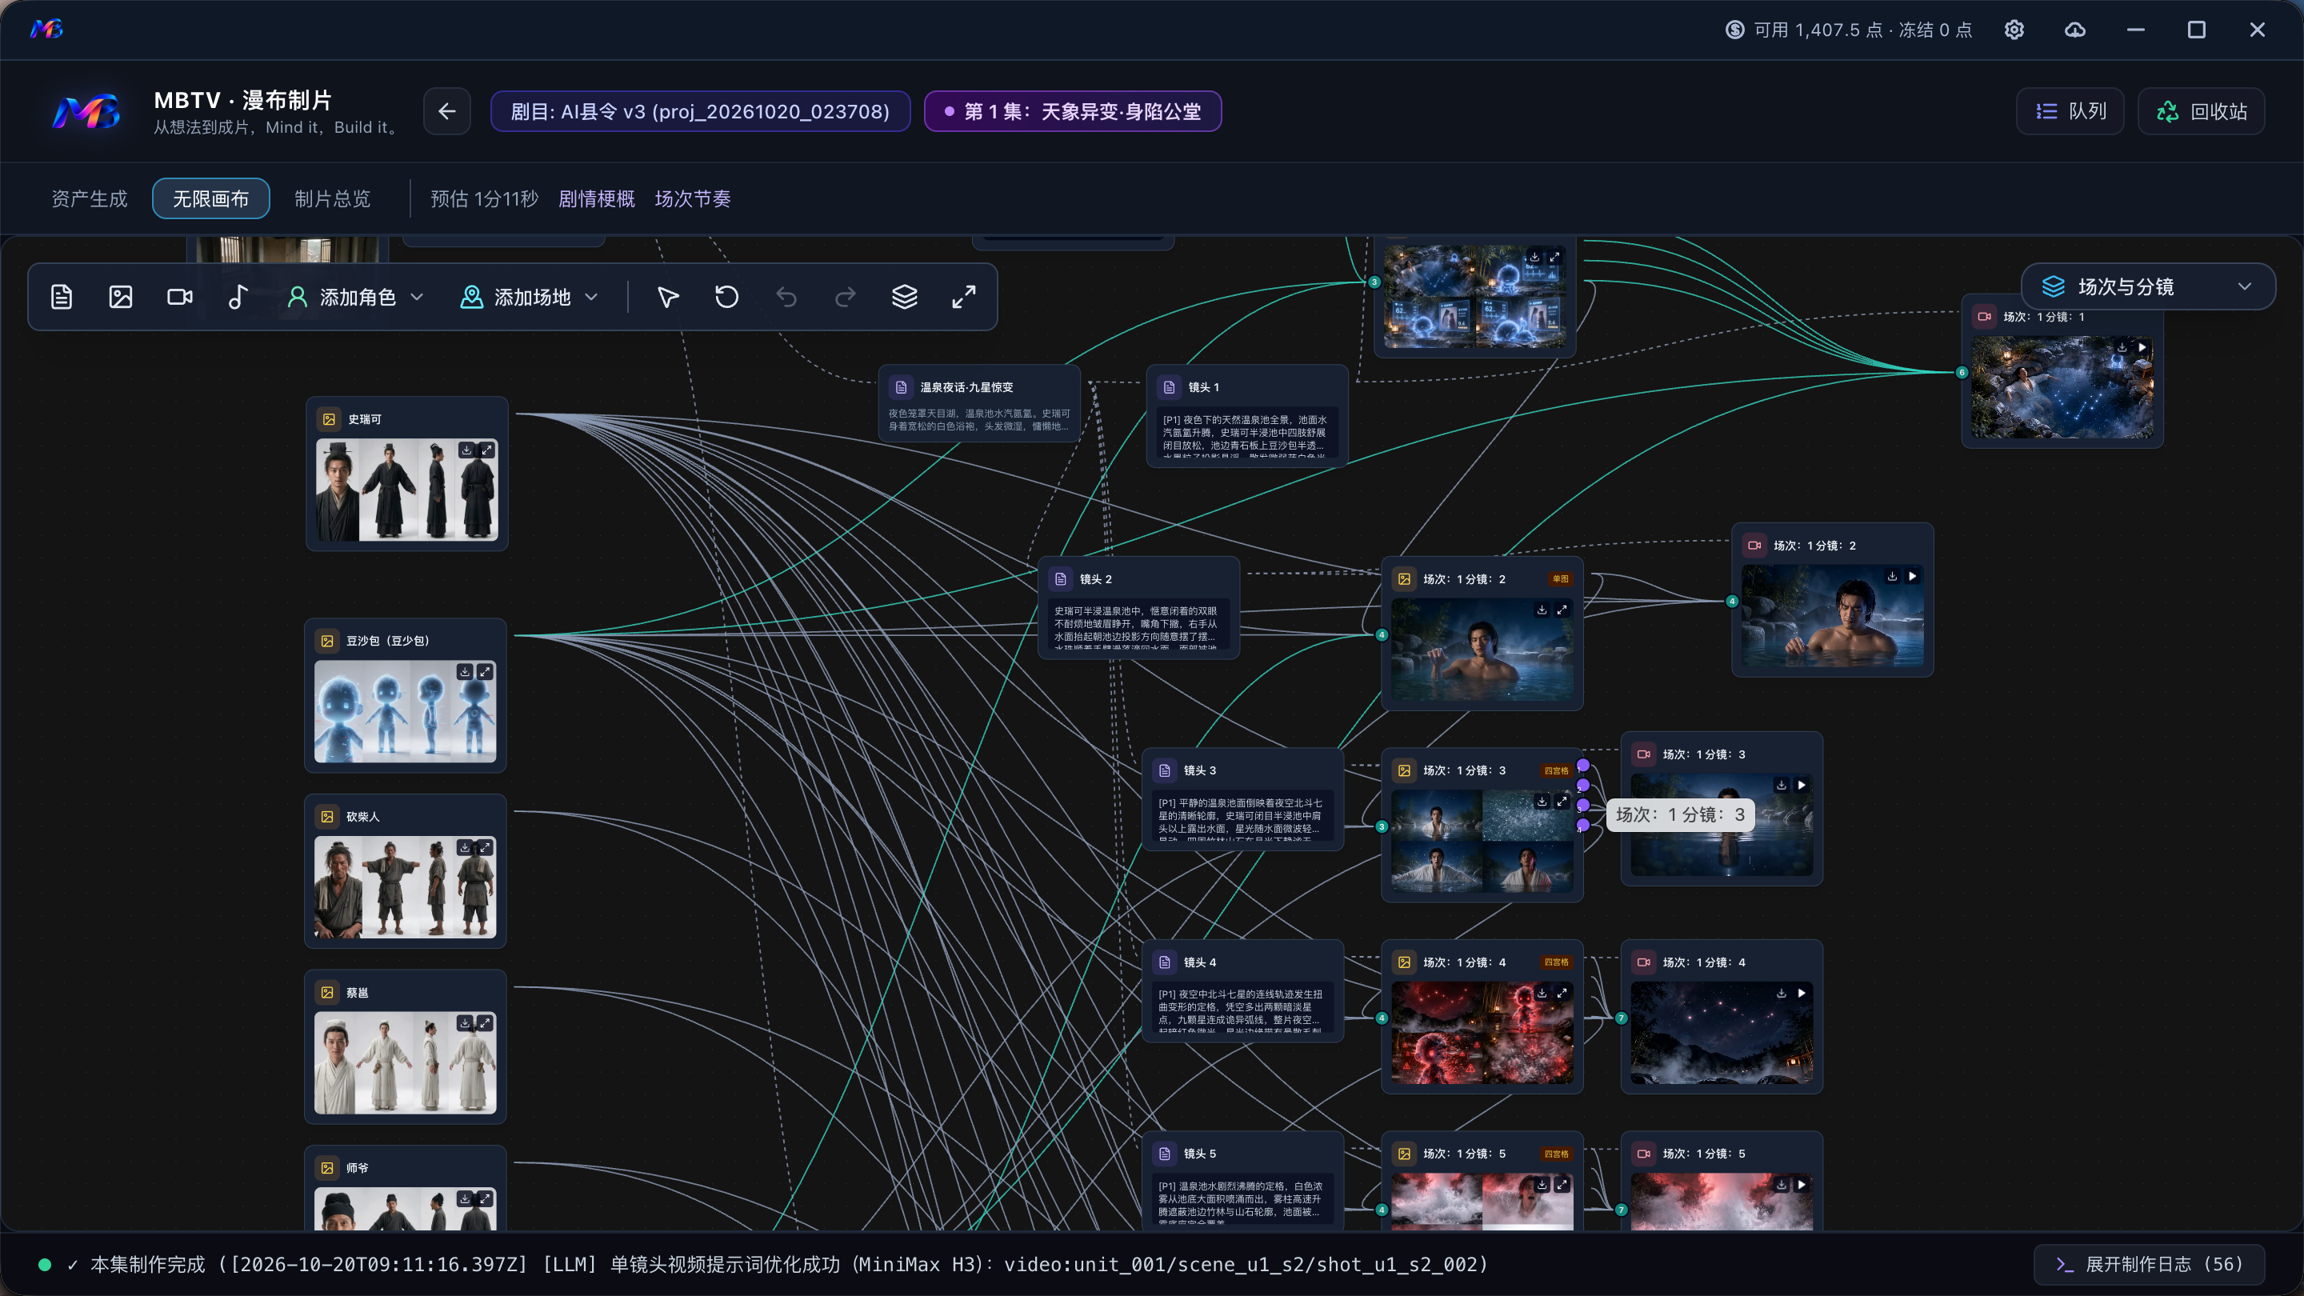Add an audio note node from toolbar
This screenshot has height=1296, width=2304.
(238, 297)
